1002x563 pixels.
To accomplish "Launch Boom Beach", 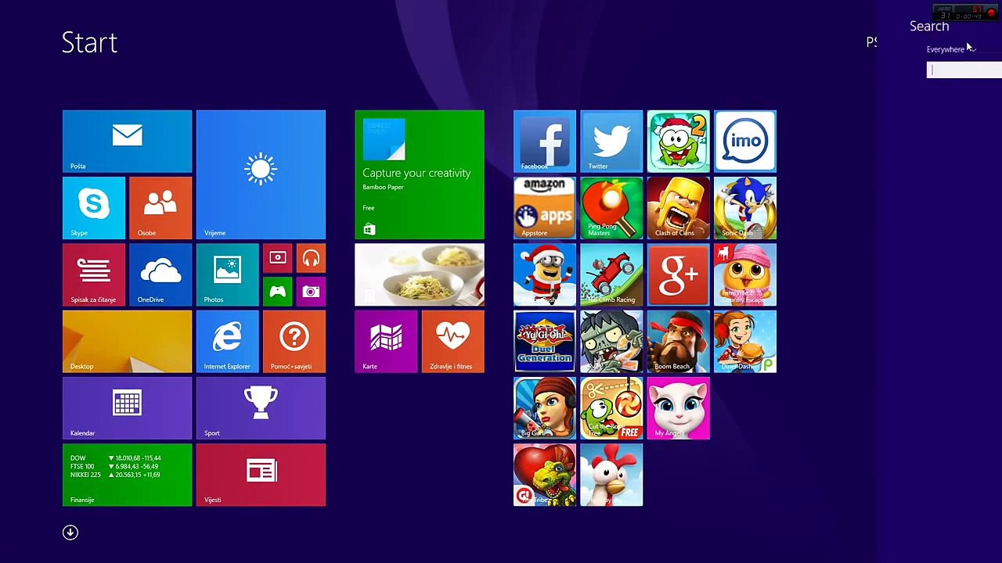I will pos(679,342).
